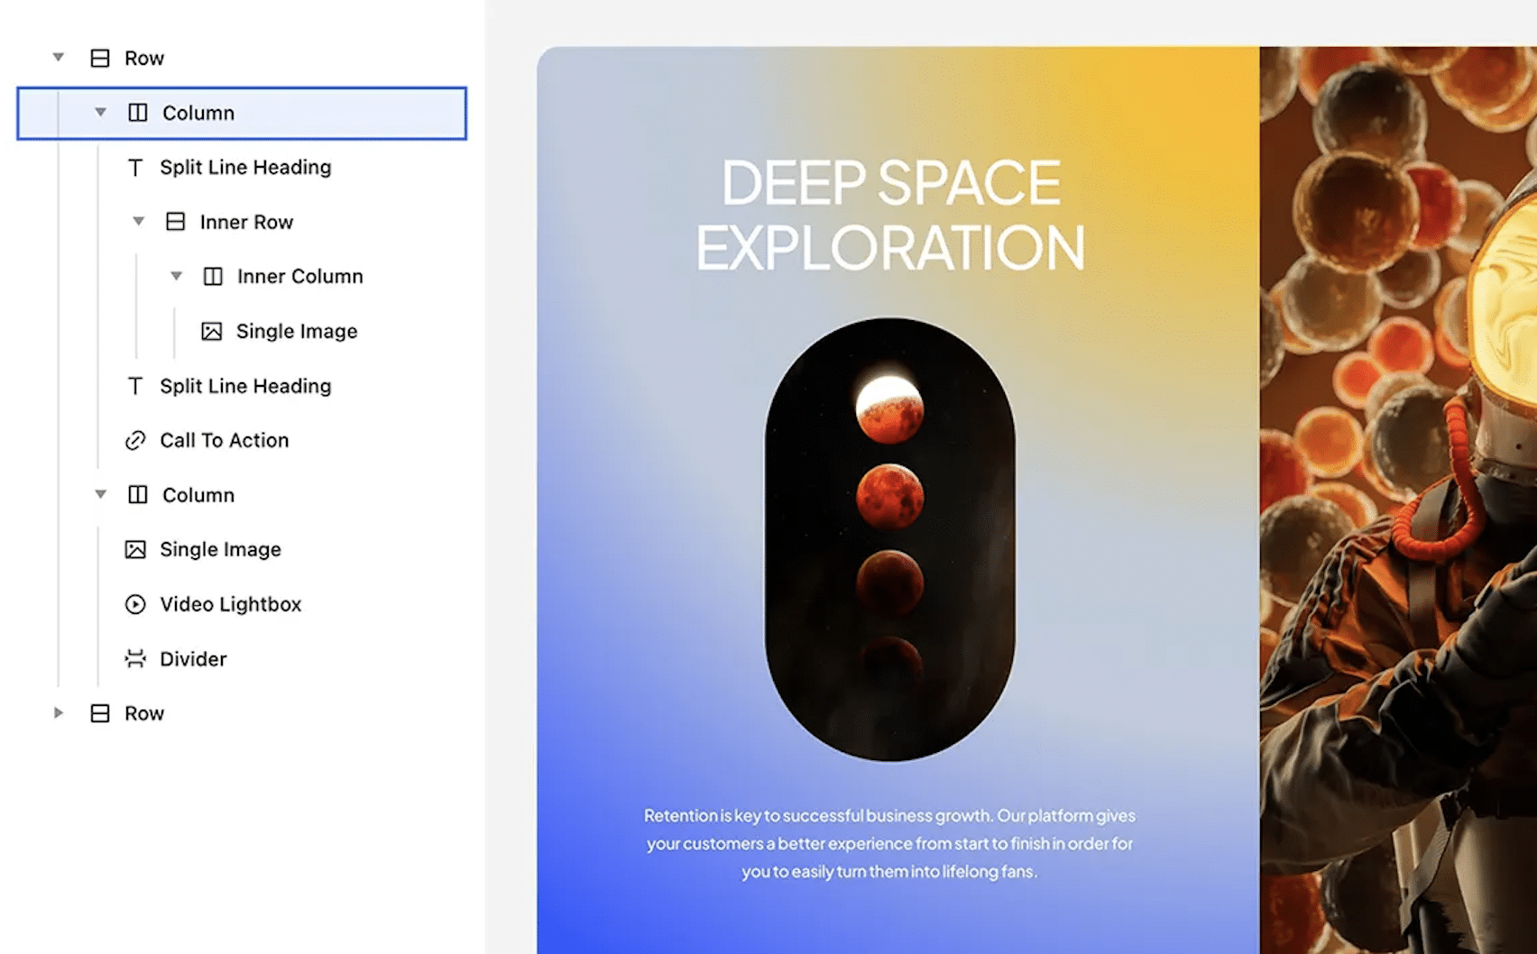Select the top Row label

pos(144,59)
